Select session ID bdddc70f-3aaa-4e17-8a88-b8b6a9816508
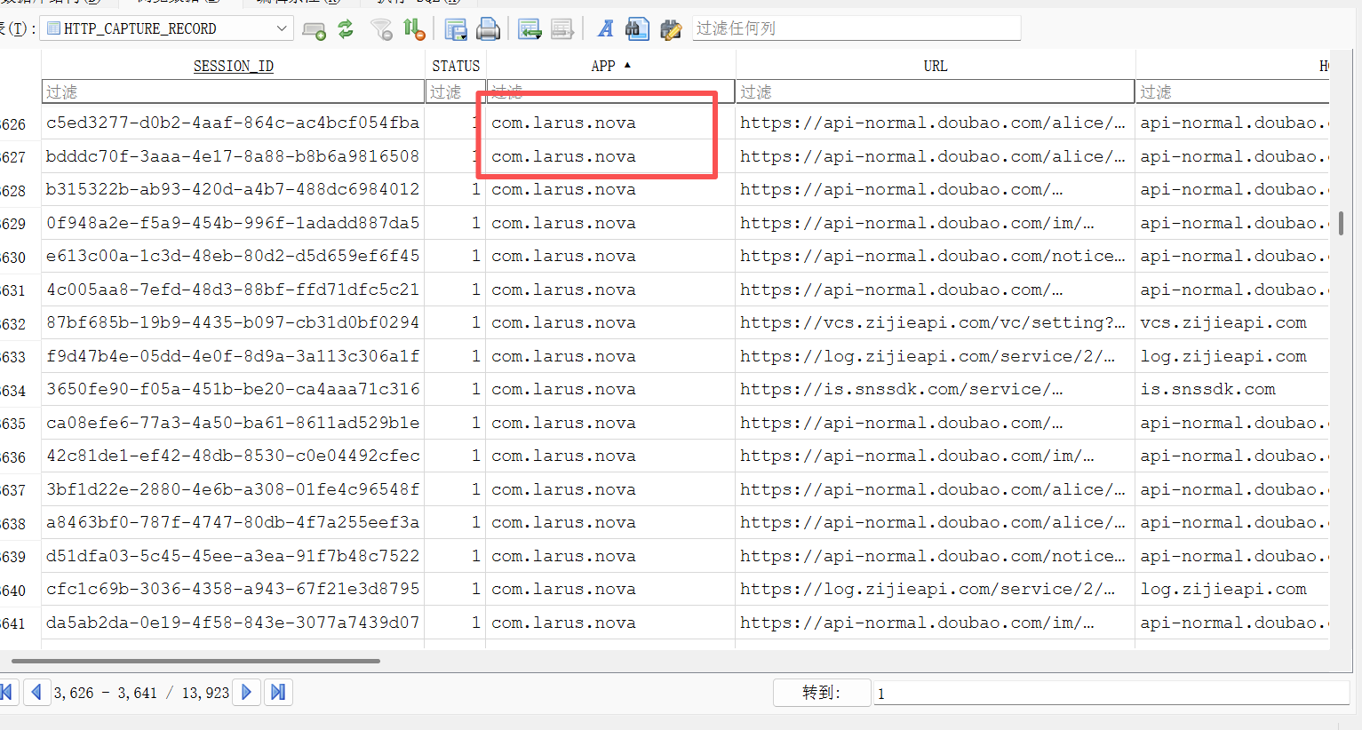This screenshot has width=1362, height=730. [x=233, y=156]
